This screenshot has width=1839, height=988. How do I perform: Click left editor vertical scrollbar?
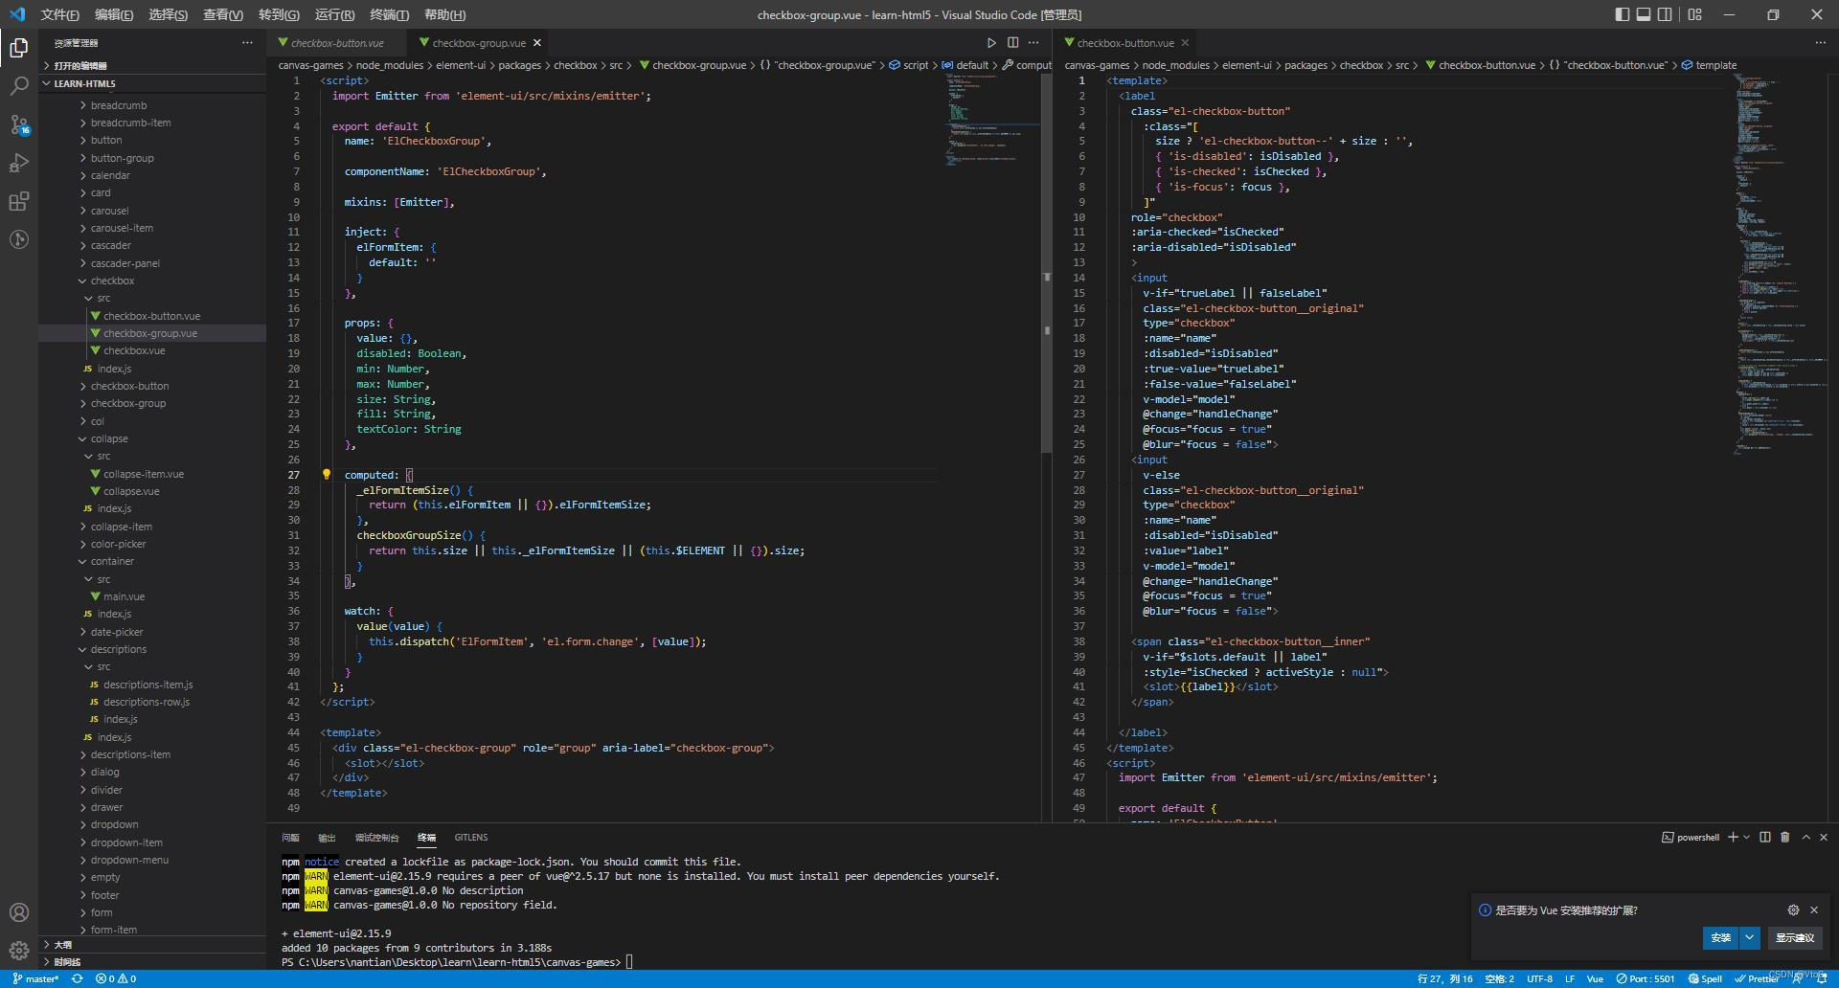[1046, 263]
